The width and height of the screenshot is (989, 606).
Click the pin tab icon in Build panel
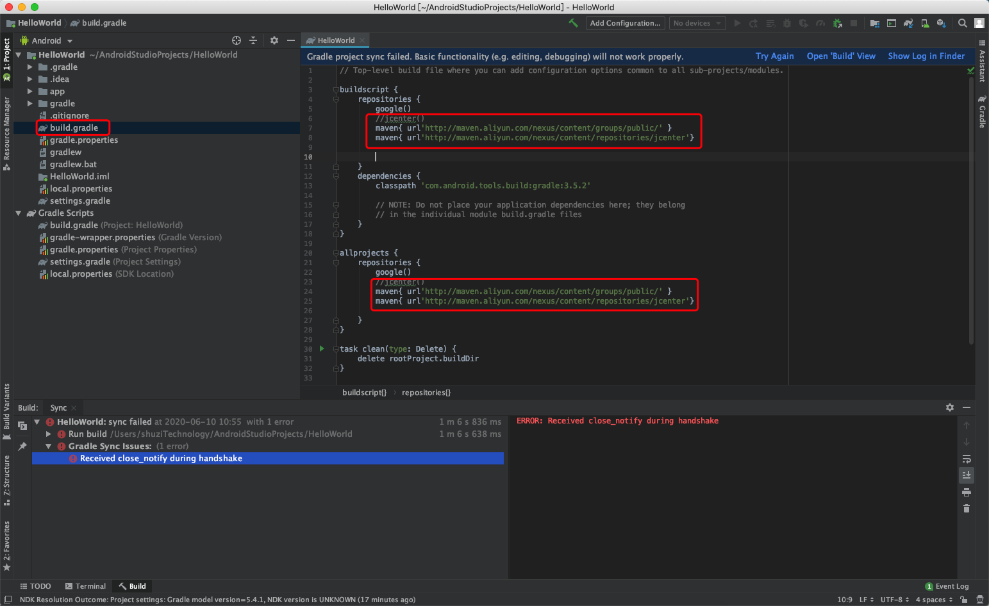[x=22, y=446]
